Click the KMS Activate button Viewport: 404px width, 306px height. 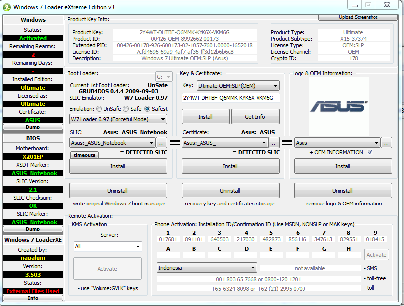[x=107, y=269]
